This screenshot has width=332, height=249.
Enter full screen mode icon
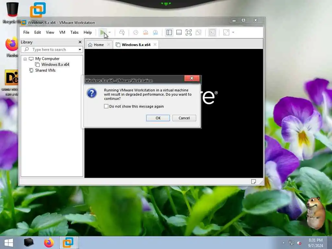click(x=189, y=32)
